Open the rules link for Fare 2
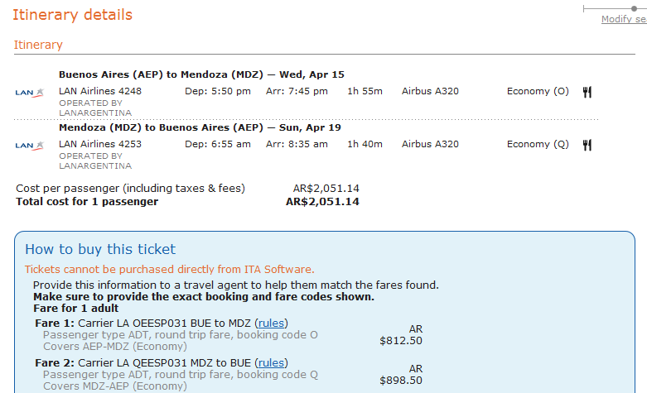Screen dimensions: 647x393 click(273, 362)
